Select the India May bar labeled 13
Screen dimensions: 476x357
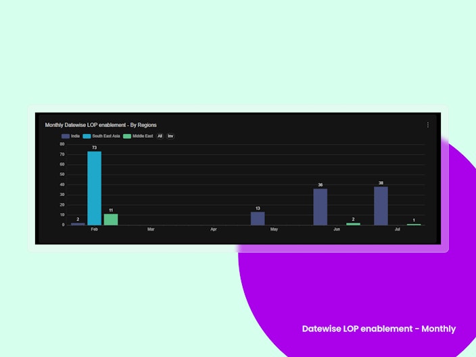[x=258, y=218]
